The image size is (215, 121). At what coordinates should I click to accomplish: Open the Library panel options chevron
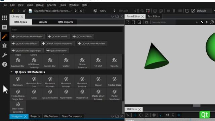tap(113, 16)
